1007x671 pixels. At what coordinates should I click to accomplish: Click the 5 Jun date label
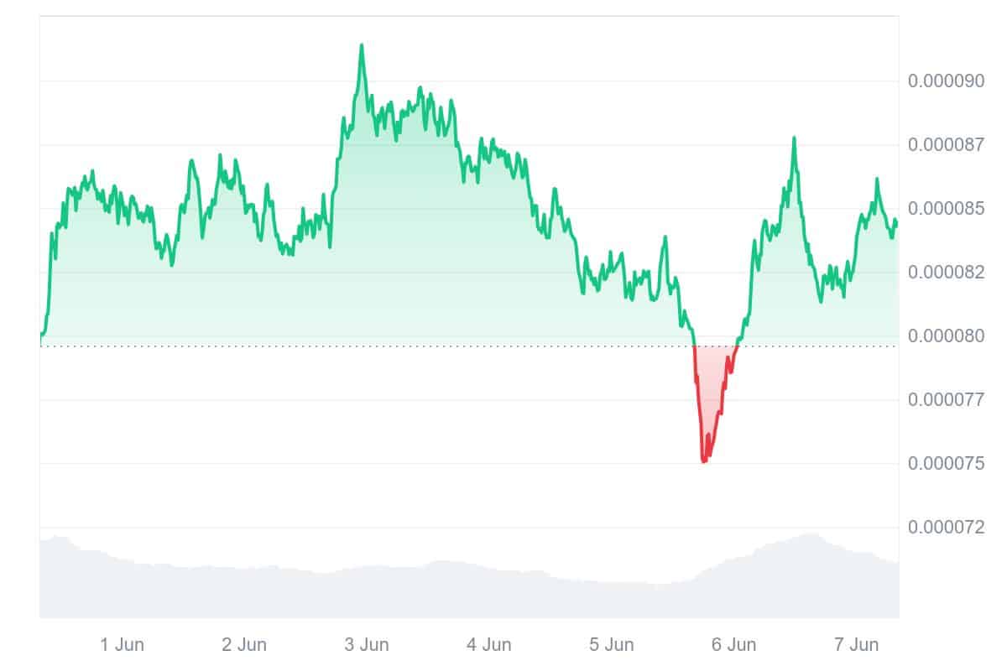(612, 645)
